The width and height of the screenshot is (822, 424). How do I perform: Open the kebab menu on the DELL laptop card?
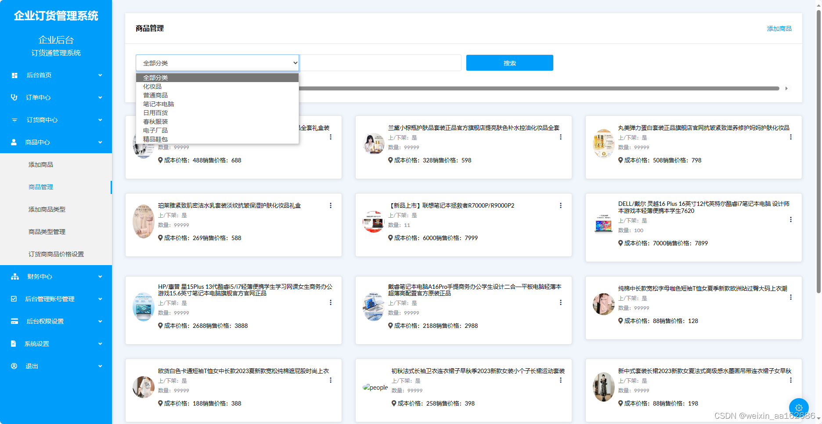click(790, 219)
